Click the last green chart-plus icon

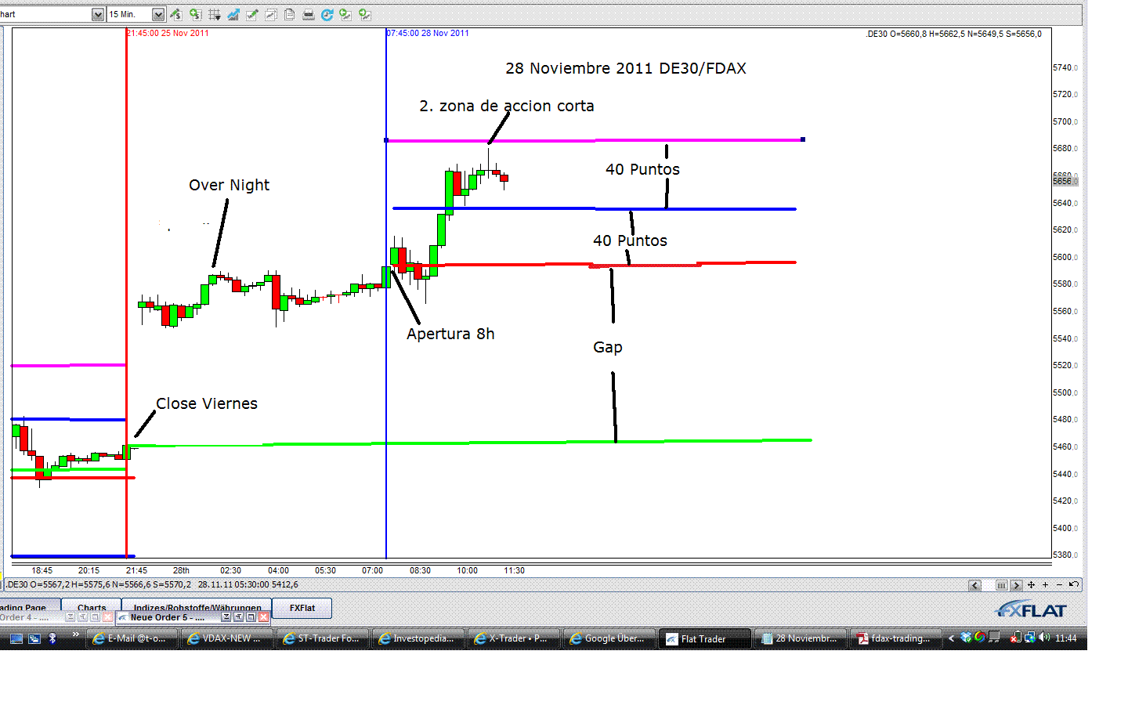pyautogui.click(x=365, y=14)
